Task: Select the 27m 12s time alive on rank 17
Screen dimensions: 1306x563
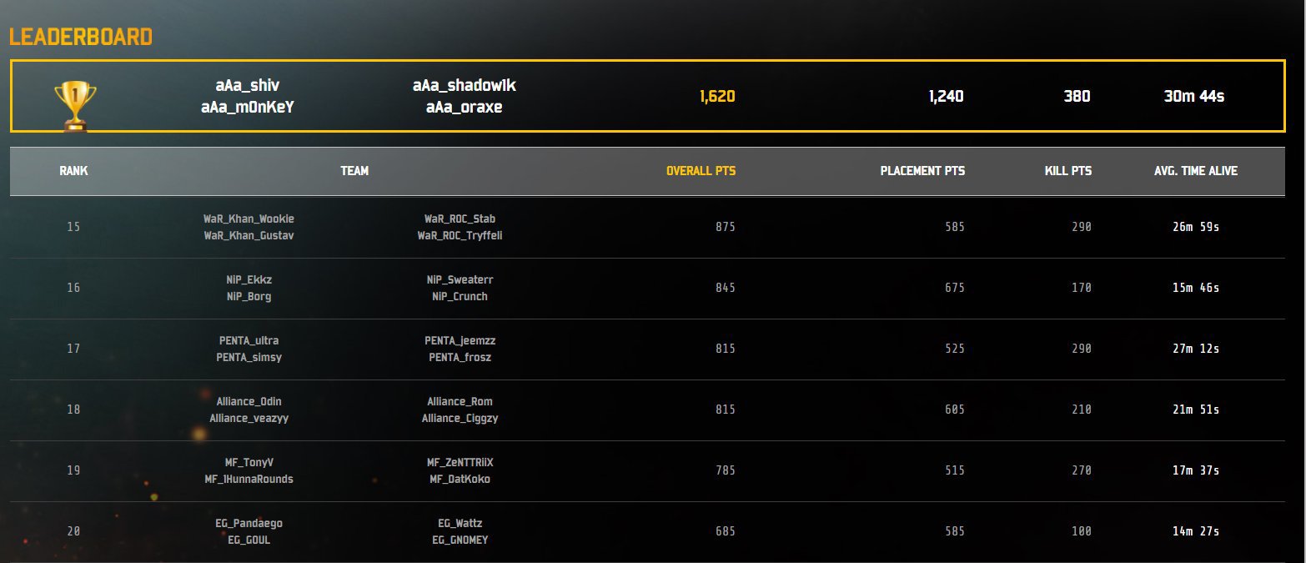Action: tap(1196, 349)
